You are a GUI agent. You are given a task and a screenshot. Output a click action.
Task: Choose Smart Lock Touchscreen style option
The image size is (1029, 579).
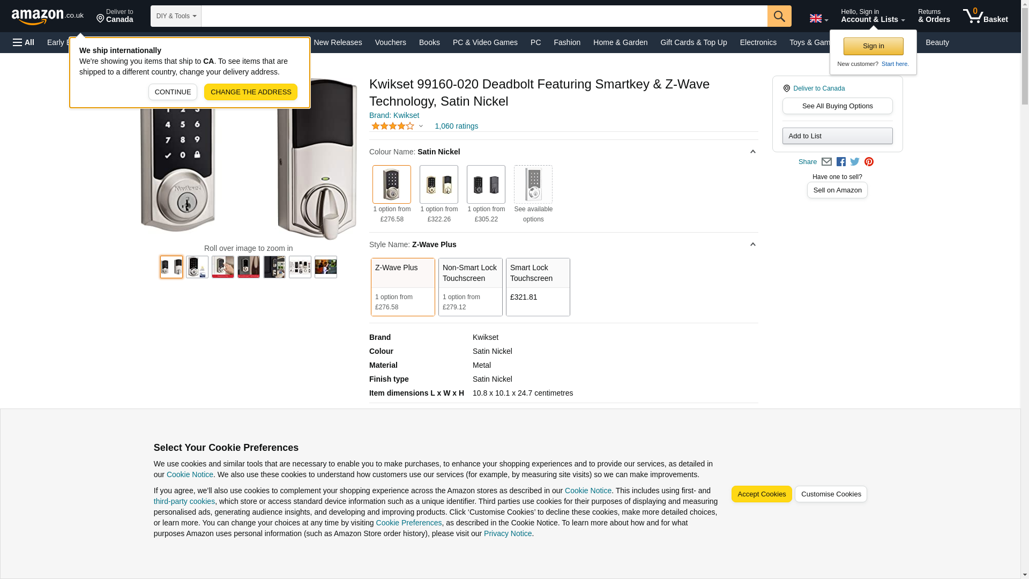coord(538,287)
